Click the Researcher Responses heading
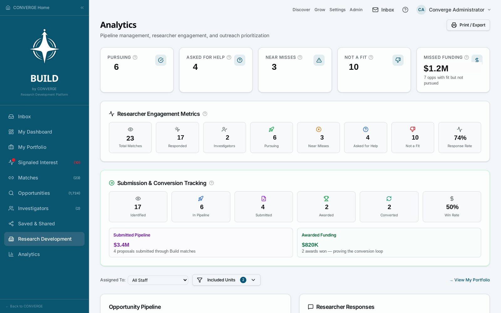The image size is (501, 313). [345, 307]
